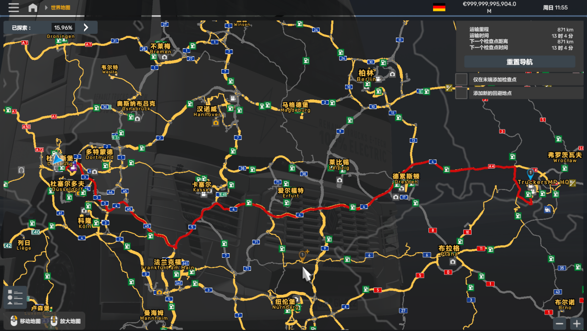Image resolution: width=587 pixels, height=331 pixels.
Task: Click the 布尔诺 Brno city label
Action: pyautogui.click(x=565, y=304)
